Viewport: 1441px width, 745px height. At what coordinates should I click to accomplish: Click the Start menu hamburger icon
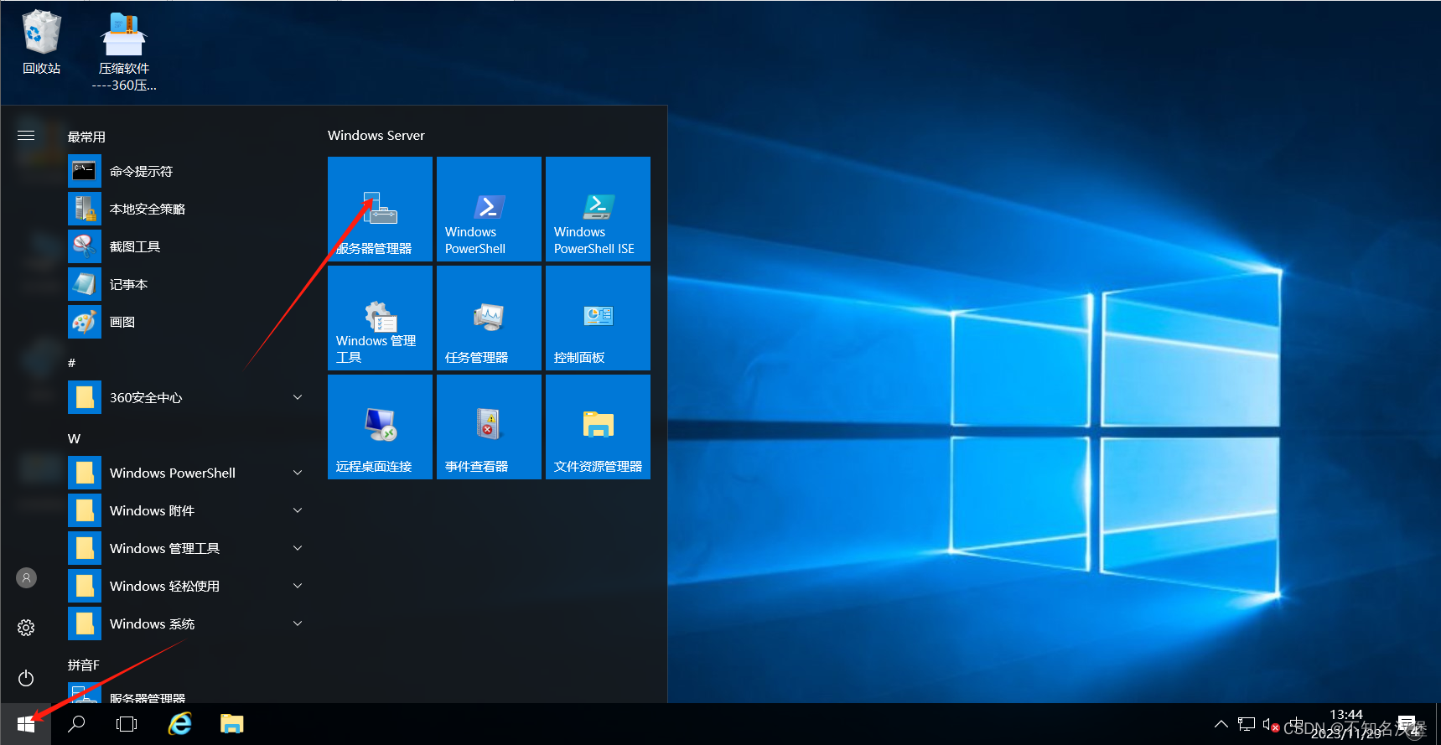pyautogui.click(x=26, y=135)
